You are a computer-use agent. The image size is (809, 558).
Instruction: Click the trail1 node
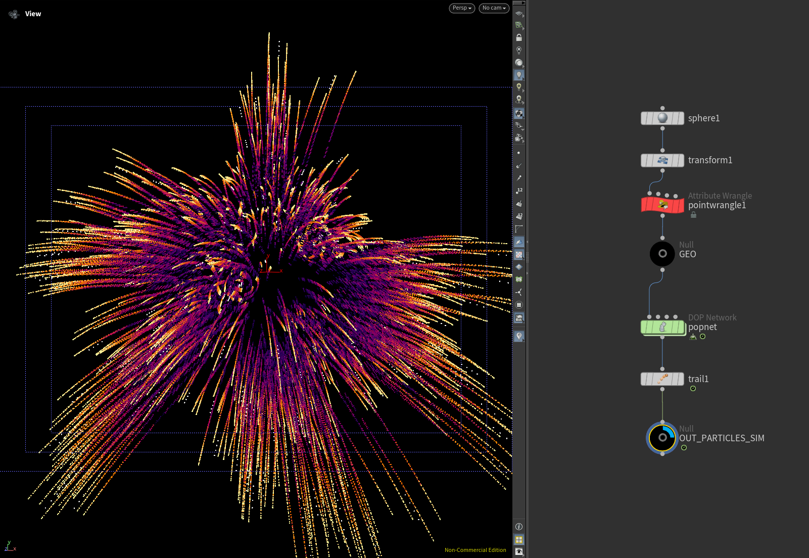click(x=662, y=379)
